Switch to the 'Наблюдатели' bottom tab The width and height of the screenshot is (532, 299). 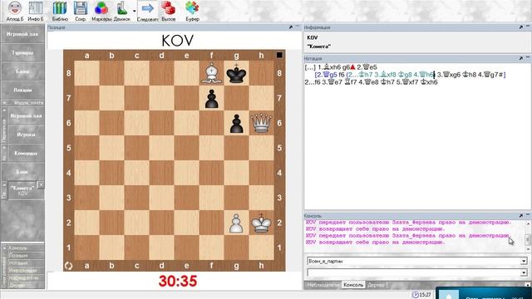tap(323, 285)
